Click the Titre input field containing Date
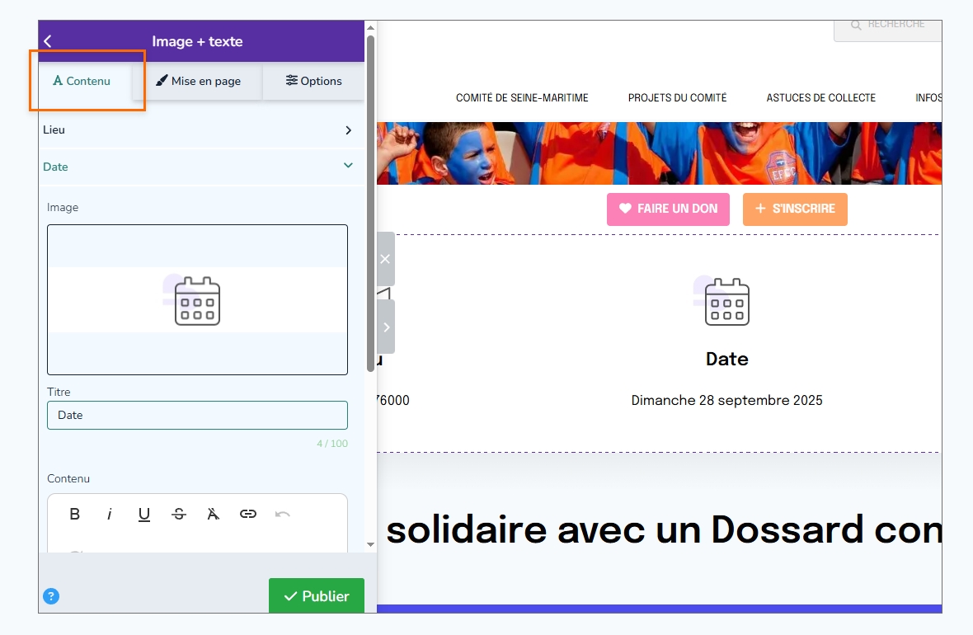Screen dimensions: 973x635 tap(197, 416)
